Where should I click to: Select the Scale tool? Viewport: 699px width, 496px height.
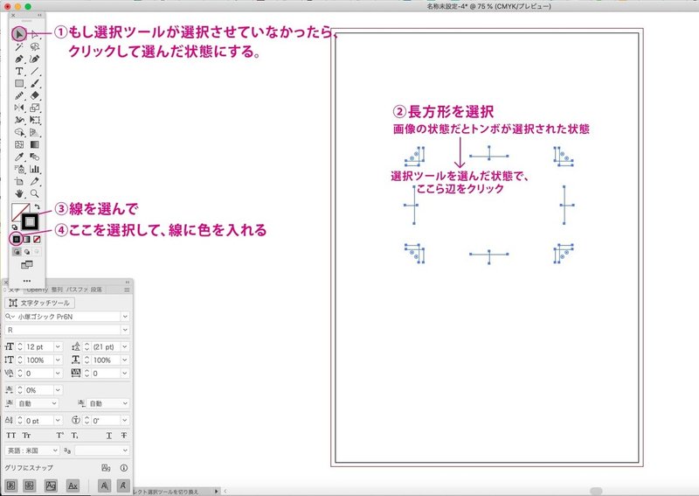coord(35,108)
